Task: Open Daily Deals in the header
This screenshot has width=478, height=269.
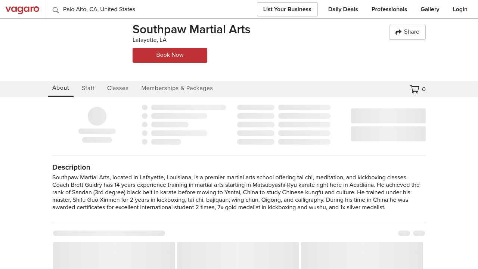Action: click(x=343, y=9)
